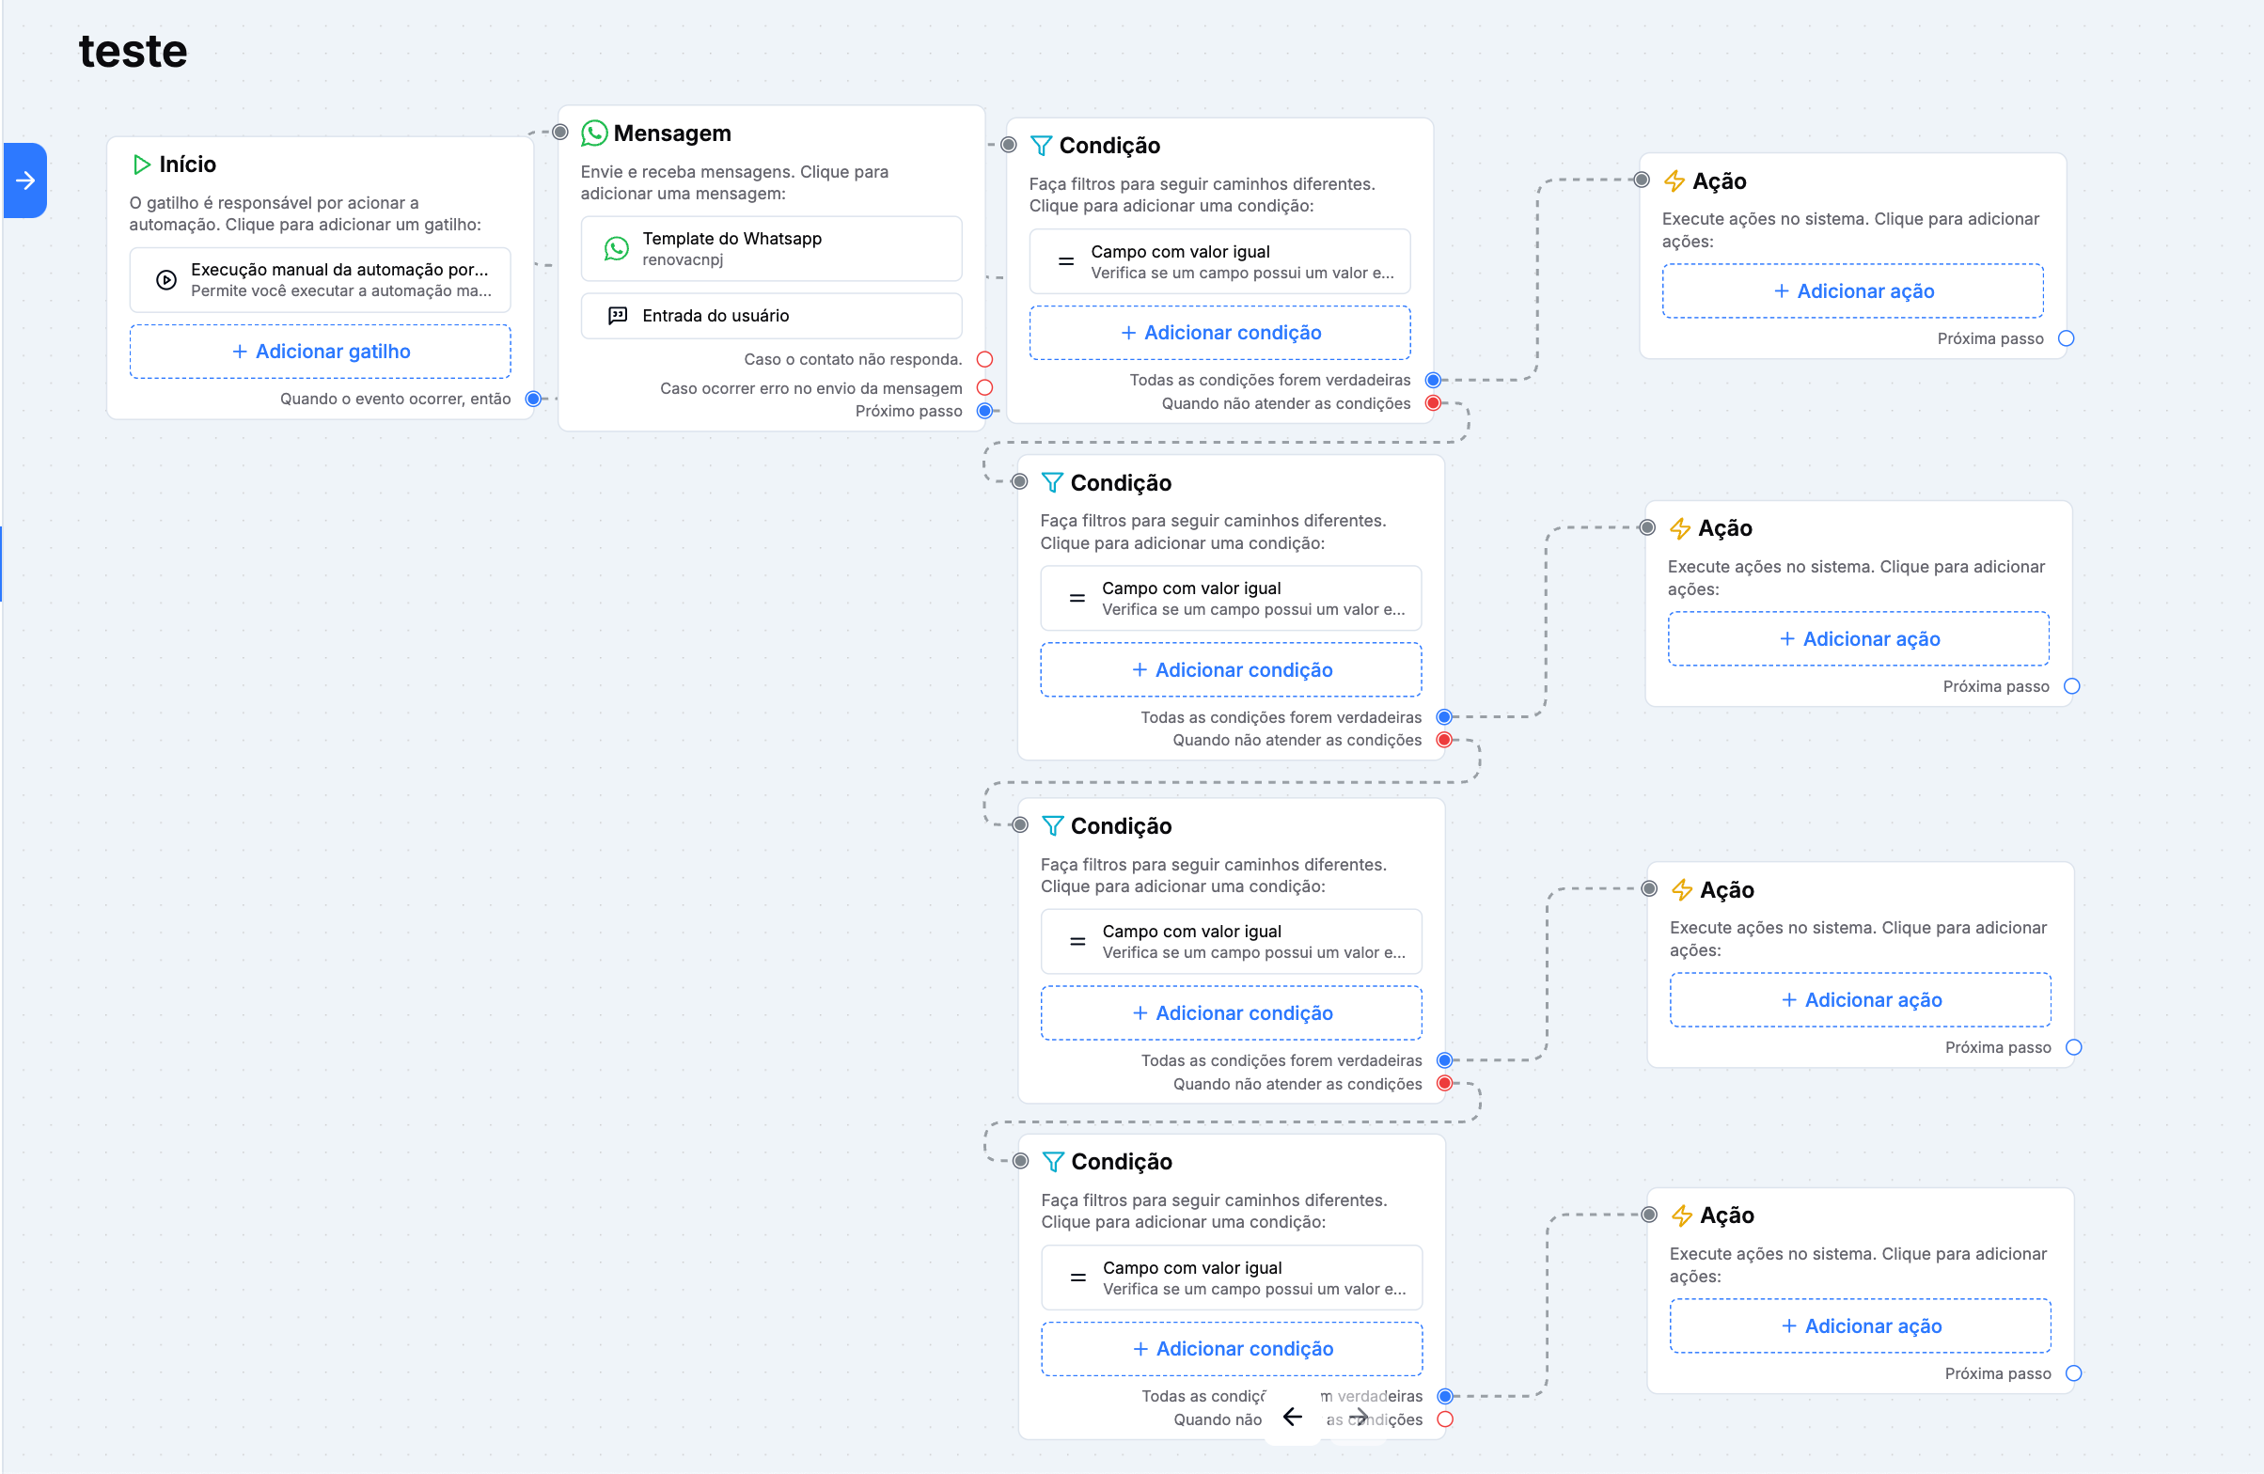Click the teste automation title
The width and height of the screenshot is (2264, 1474).
[134, 51]
